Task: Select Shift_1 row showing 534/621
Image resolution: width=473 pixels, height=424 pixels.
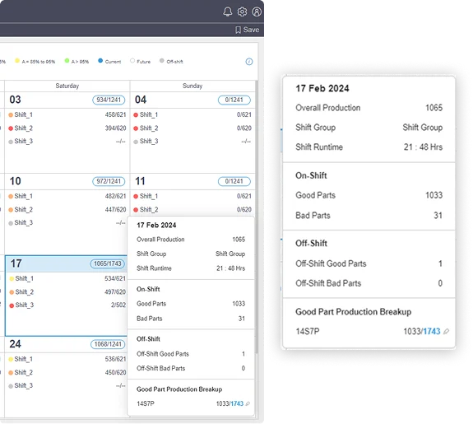Action: tap(67, 278)
